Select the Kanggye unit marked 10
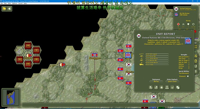Image resolution: width=200 pixels, height=109 pixels. point(95,55)
